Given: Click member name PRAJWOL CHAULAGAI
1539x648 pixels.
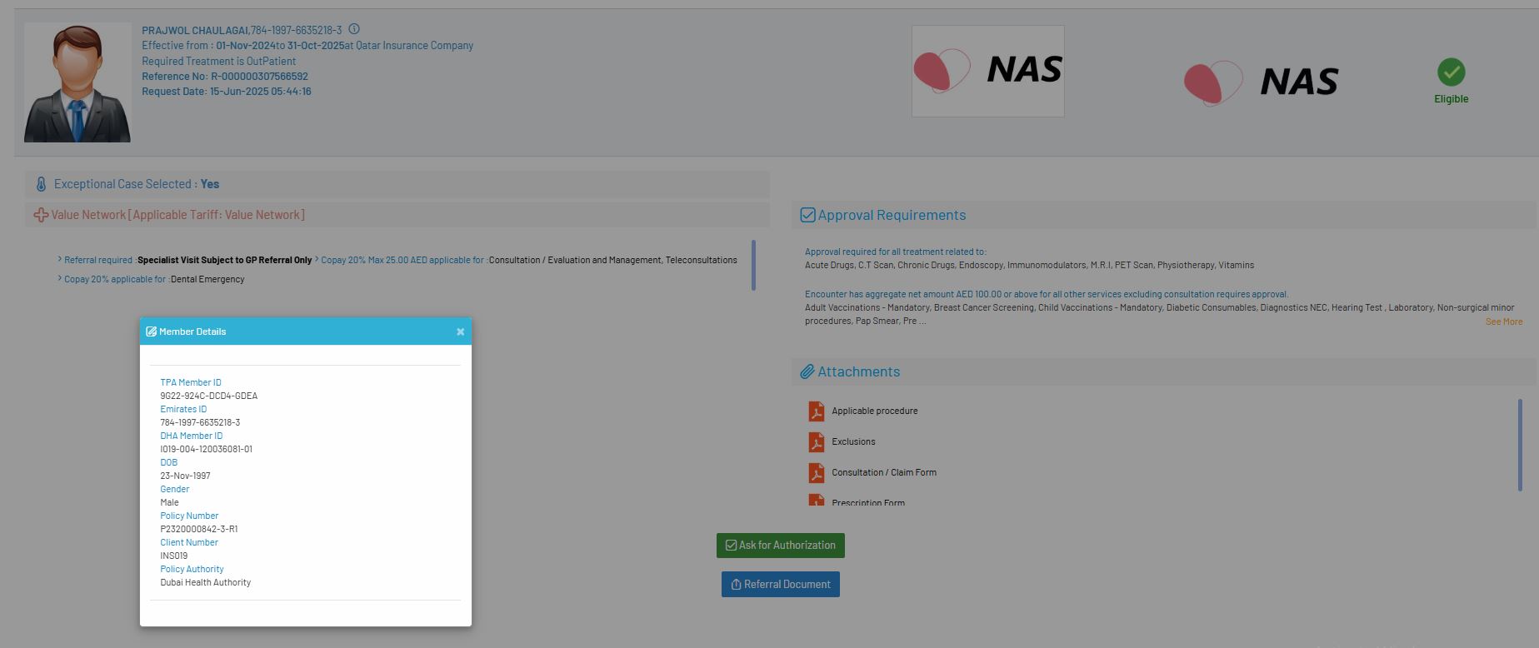Looking at the screenshot, I should point(195,31).
